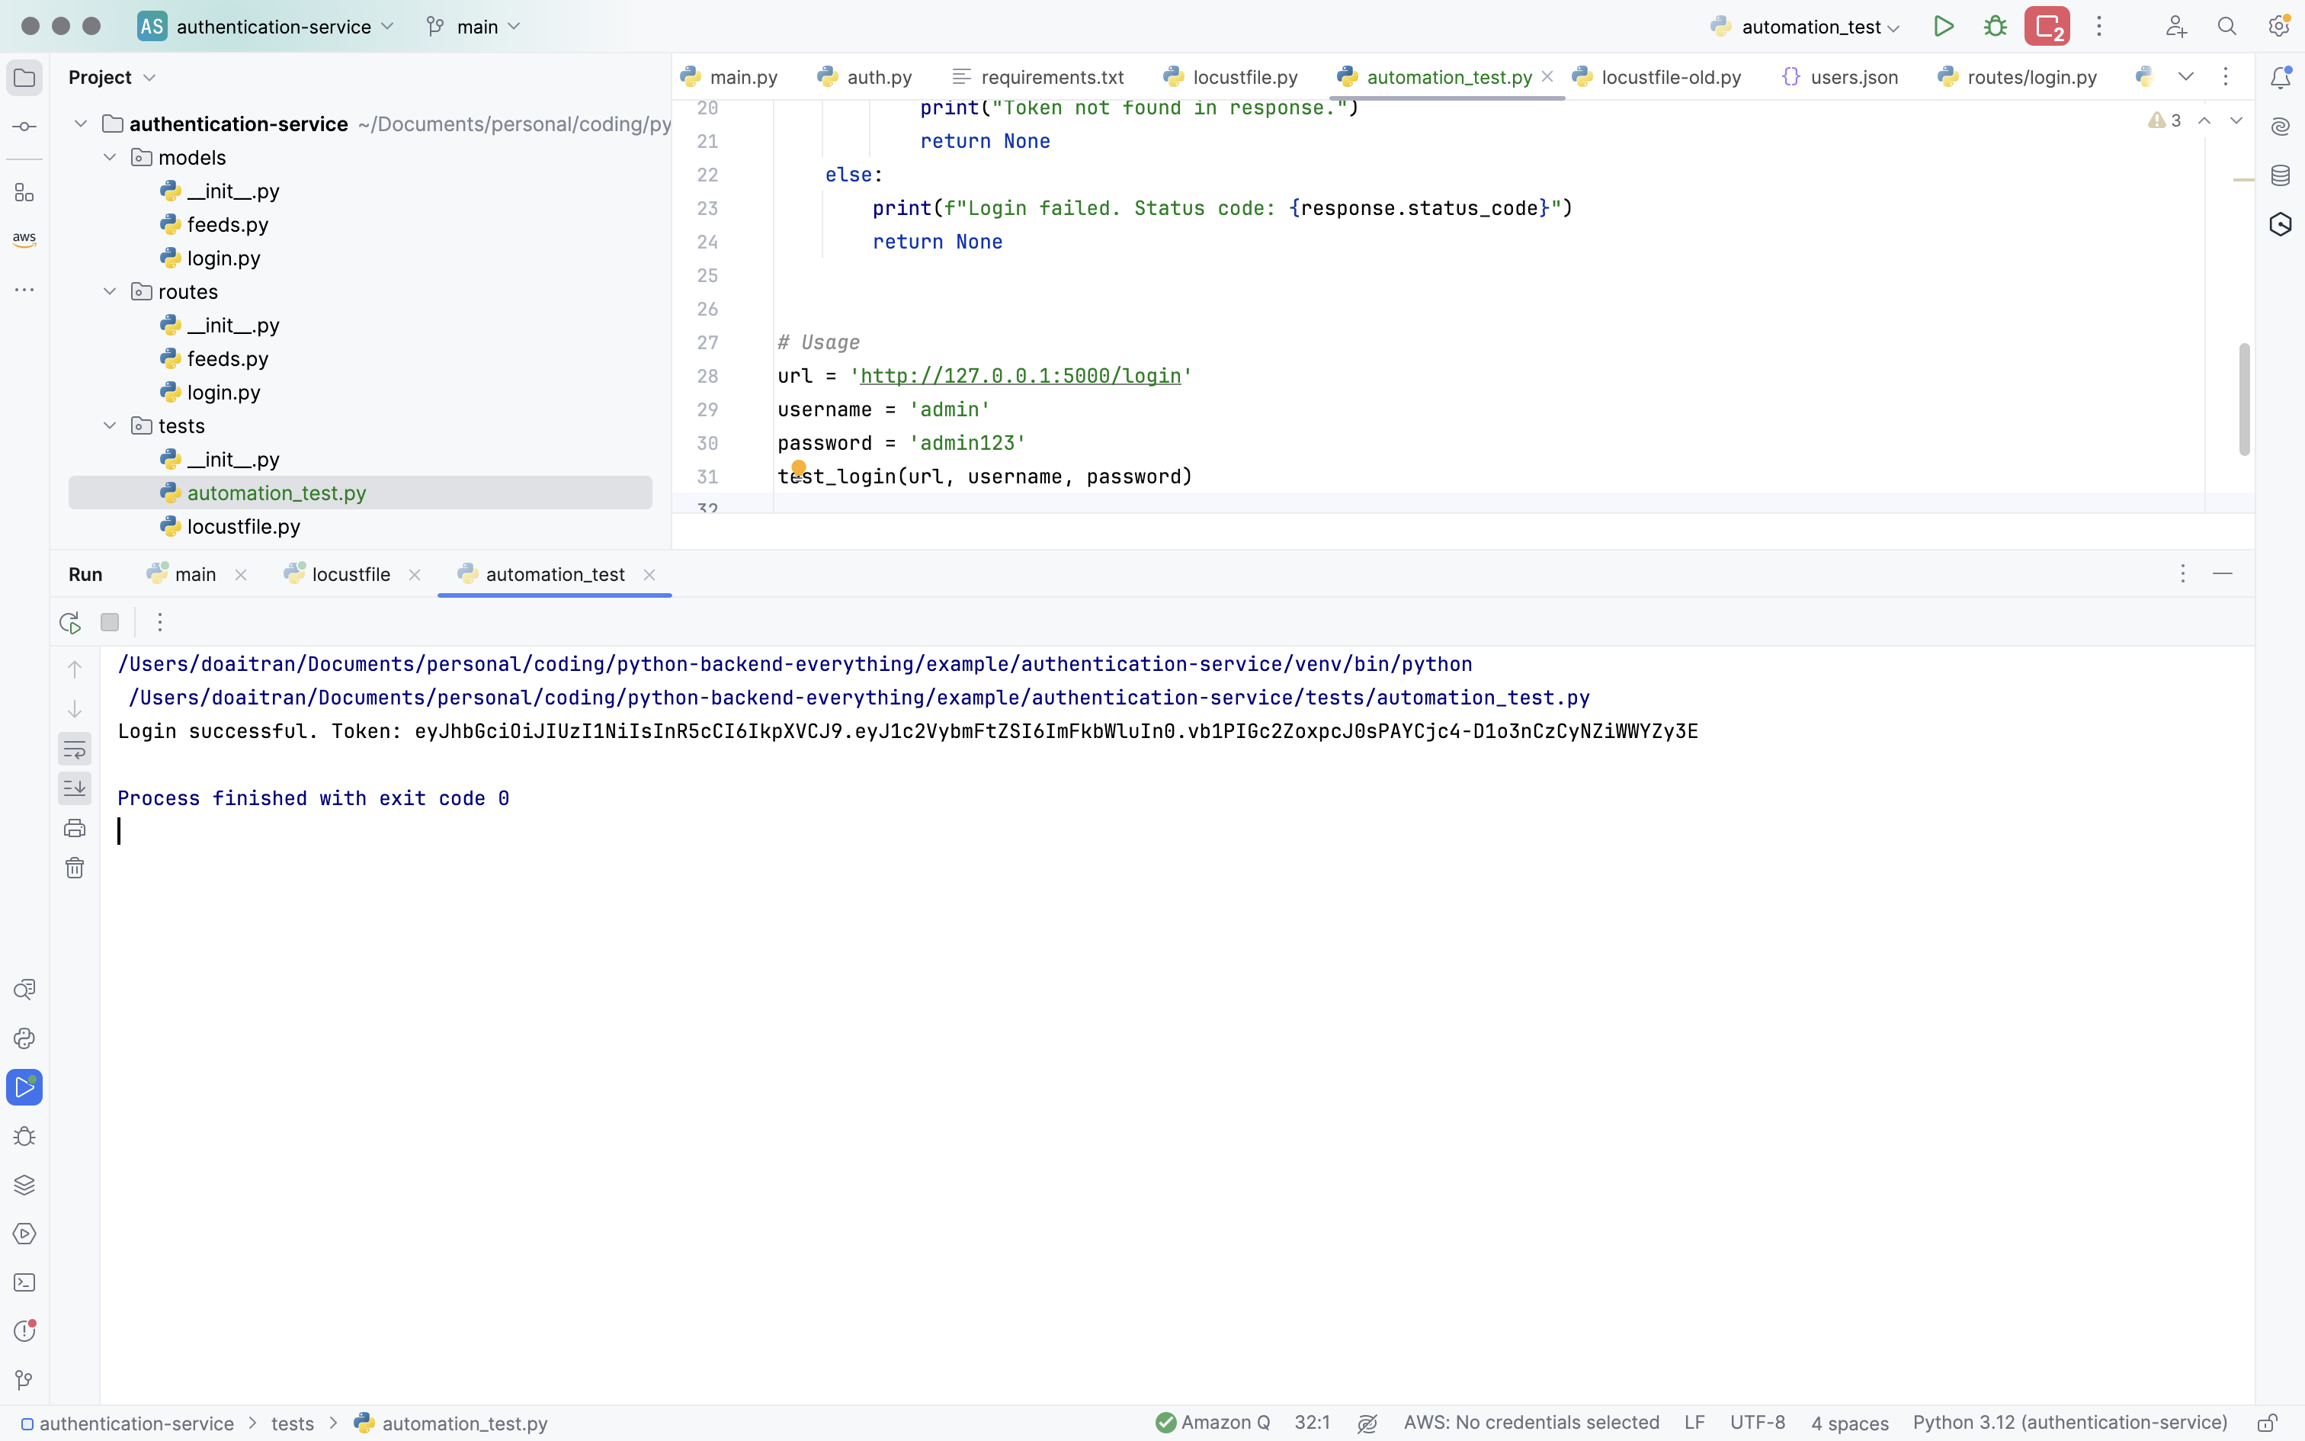Switch to users.json editor tab
Viewport: 2305px width, 1441px height.
[x=1840, y=77]
